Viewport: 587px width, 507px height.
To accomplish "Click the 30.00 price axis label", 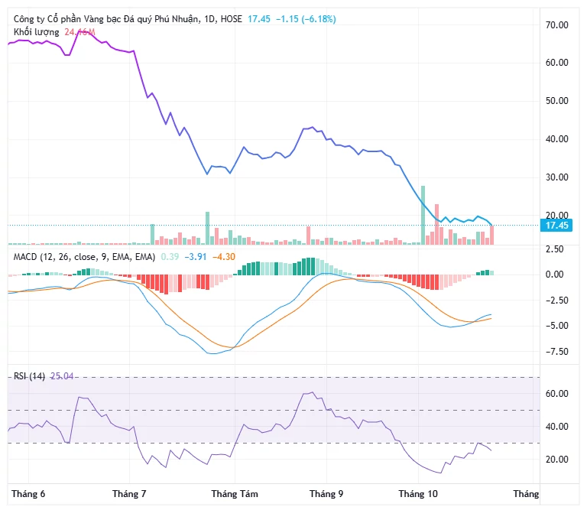I will (556, 177).
